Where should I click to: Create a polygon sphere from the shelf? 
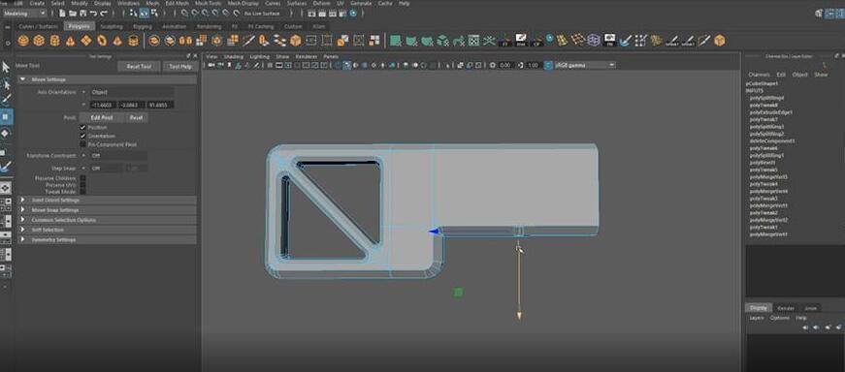coord(23,41)
